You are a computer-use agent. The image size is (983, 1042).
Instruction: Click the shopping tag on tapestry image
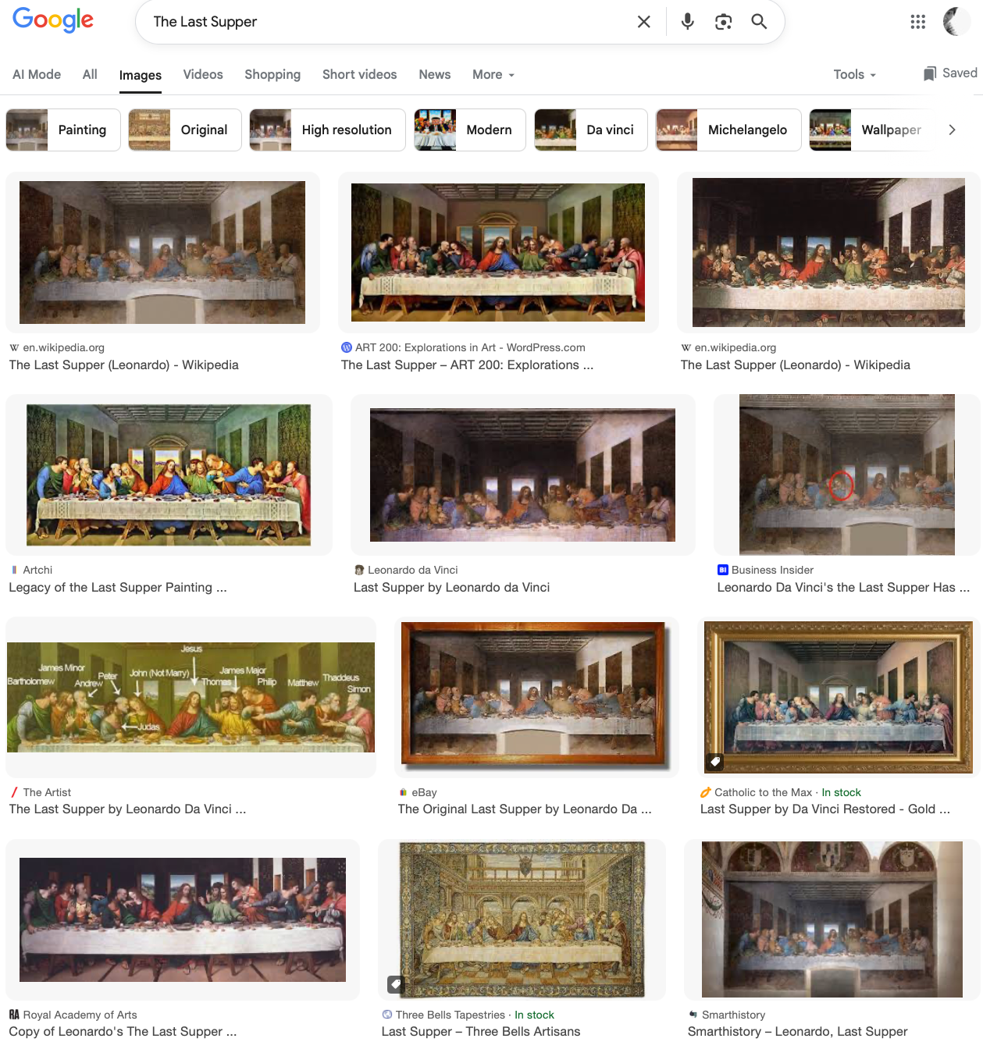coord(396,983)
